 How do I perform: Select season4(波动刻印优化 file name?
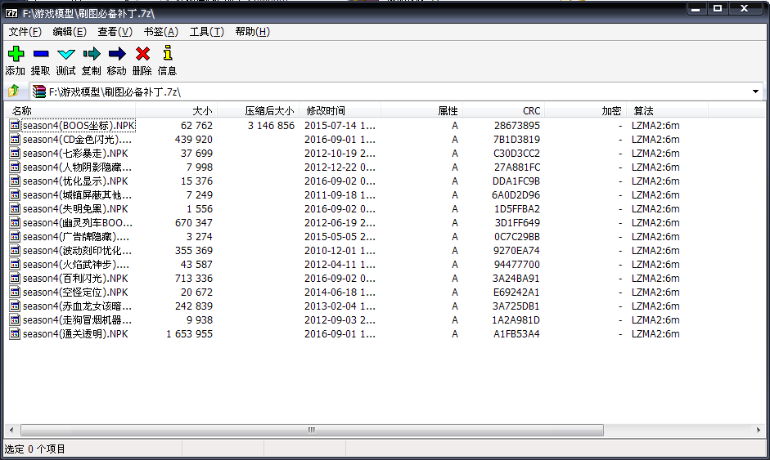point(77,251)
